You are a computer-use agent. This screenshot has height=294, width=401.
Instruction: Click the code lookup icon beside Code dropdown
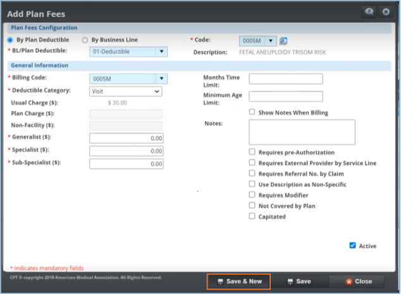(x=283, y=41)
